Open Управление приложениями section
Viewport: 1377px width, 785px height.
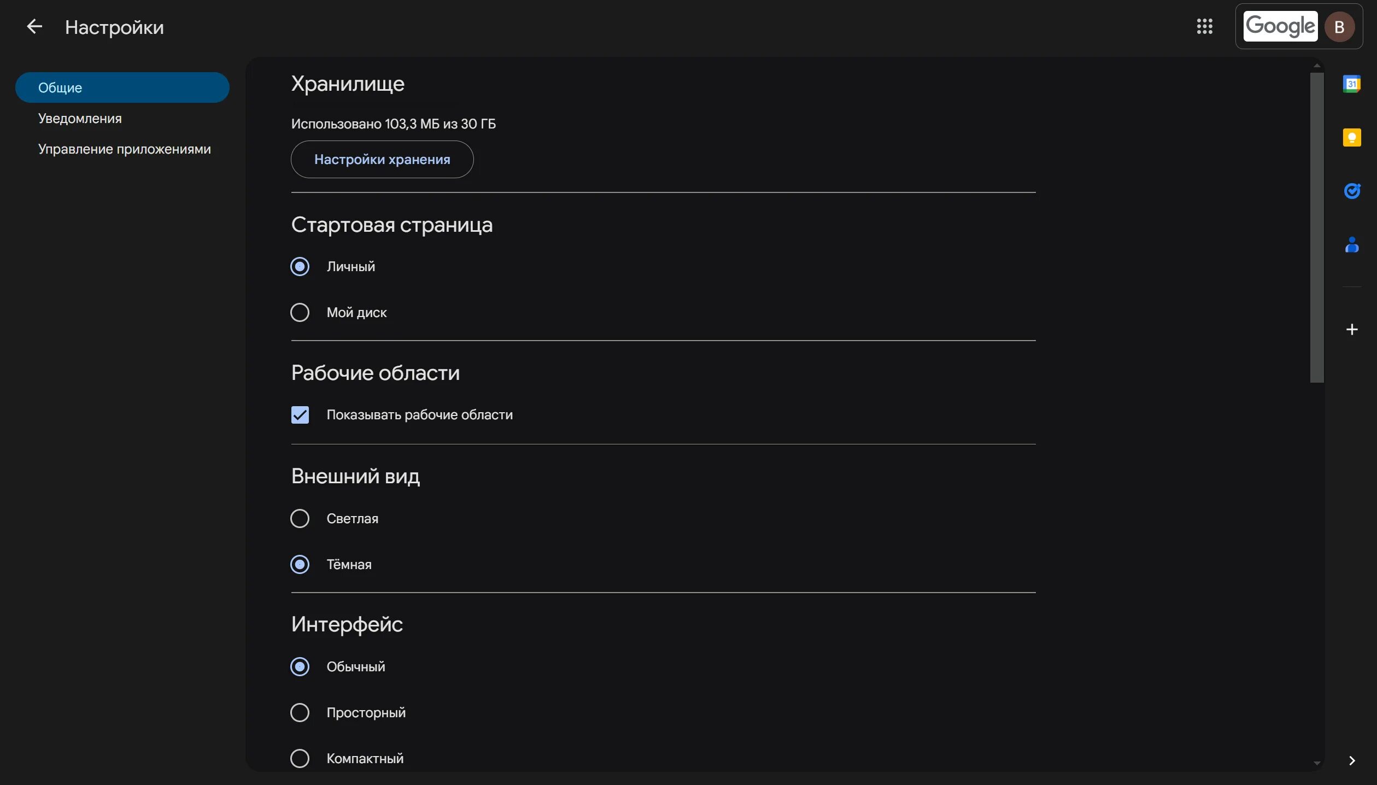pyautogui.click(x=124, y=149)
